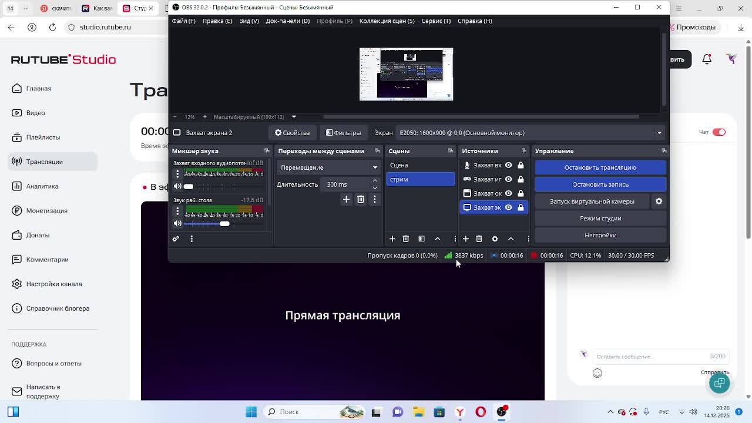This screenshot has height=423, width=752.
Task: Open the Справка menu
Action: pyautogui.click(x=475, y=21)
